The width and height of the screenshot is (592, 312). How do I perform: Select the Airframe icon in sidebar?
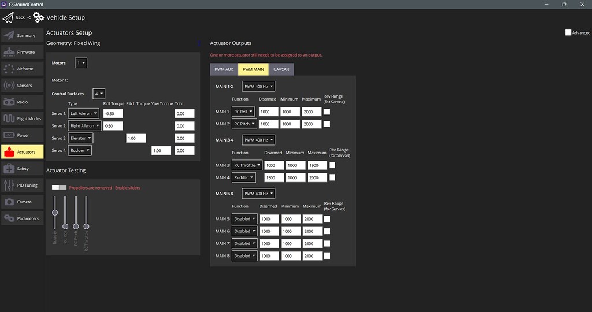9,69
